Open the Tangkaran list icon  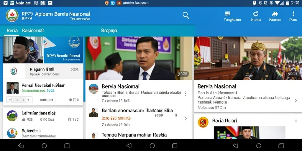(x=227, y=14)
